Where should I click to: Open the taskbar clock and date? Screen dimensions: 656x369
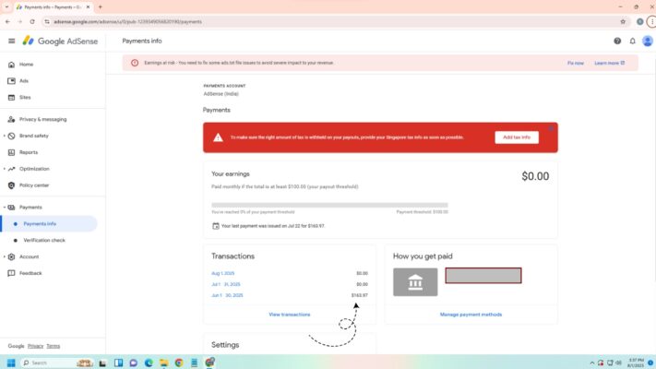point(636,363)
